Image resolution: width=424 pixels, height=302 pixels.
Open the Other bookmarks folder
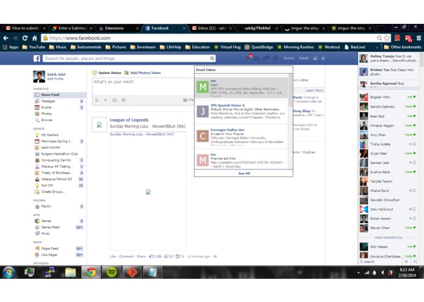pos(403,47)
